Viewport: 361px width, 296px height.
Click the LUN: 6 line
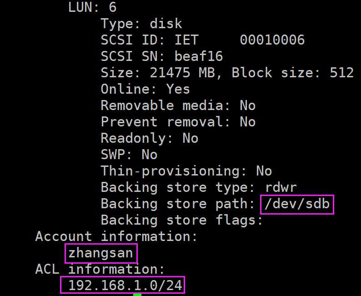(x=92, y=7)
